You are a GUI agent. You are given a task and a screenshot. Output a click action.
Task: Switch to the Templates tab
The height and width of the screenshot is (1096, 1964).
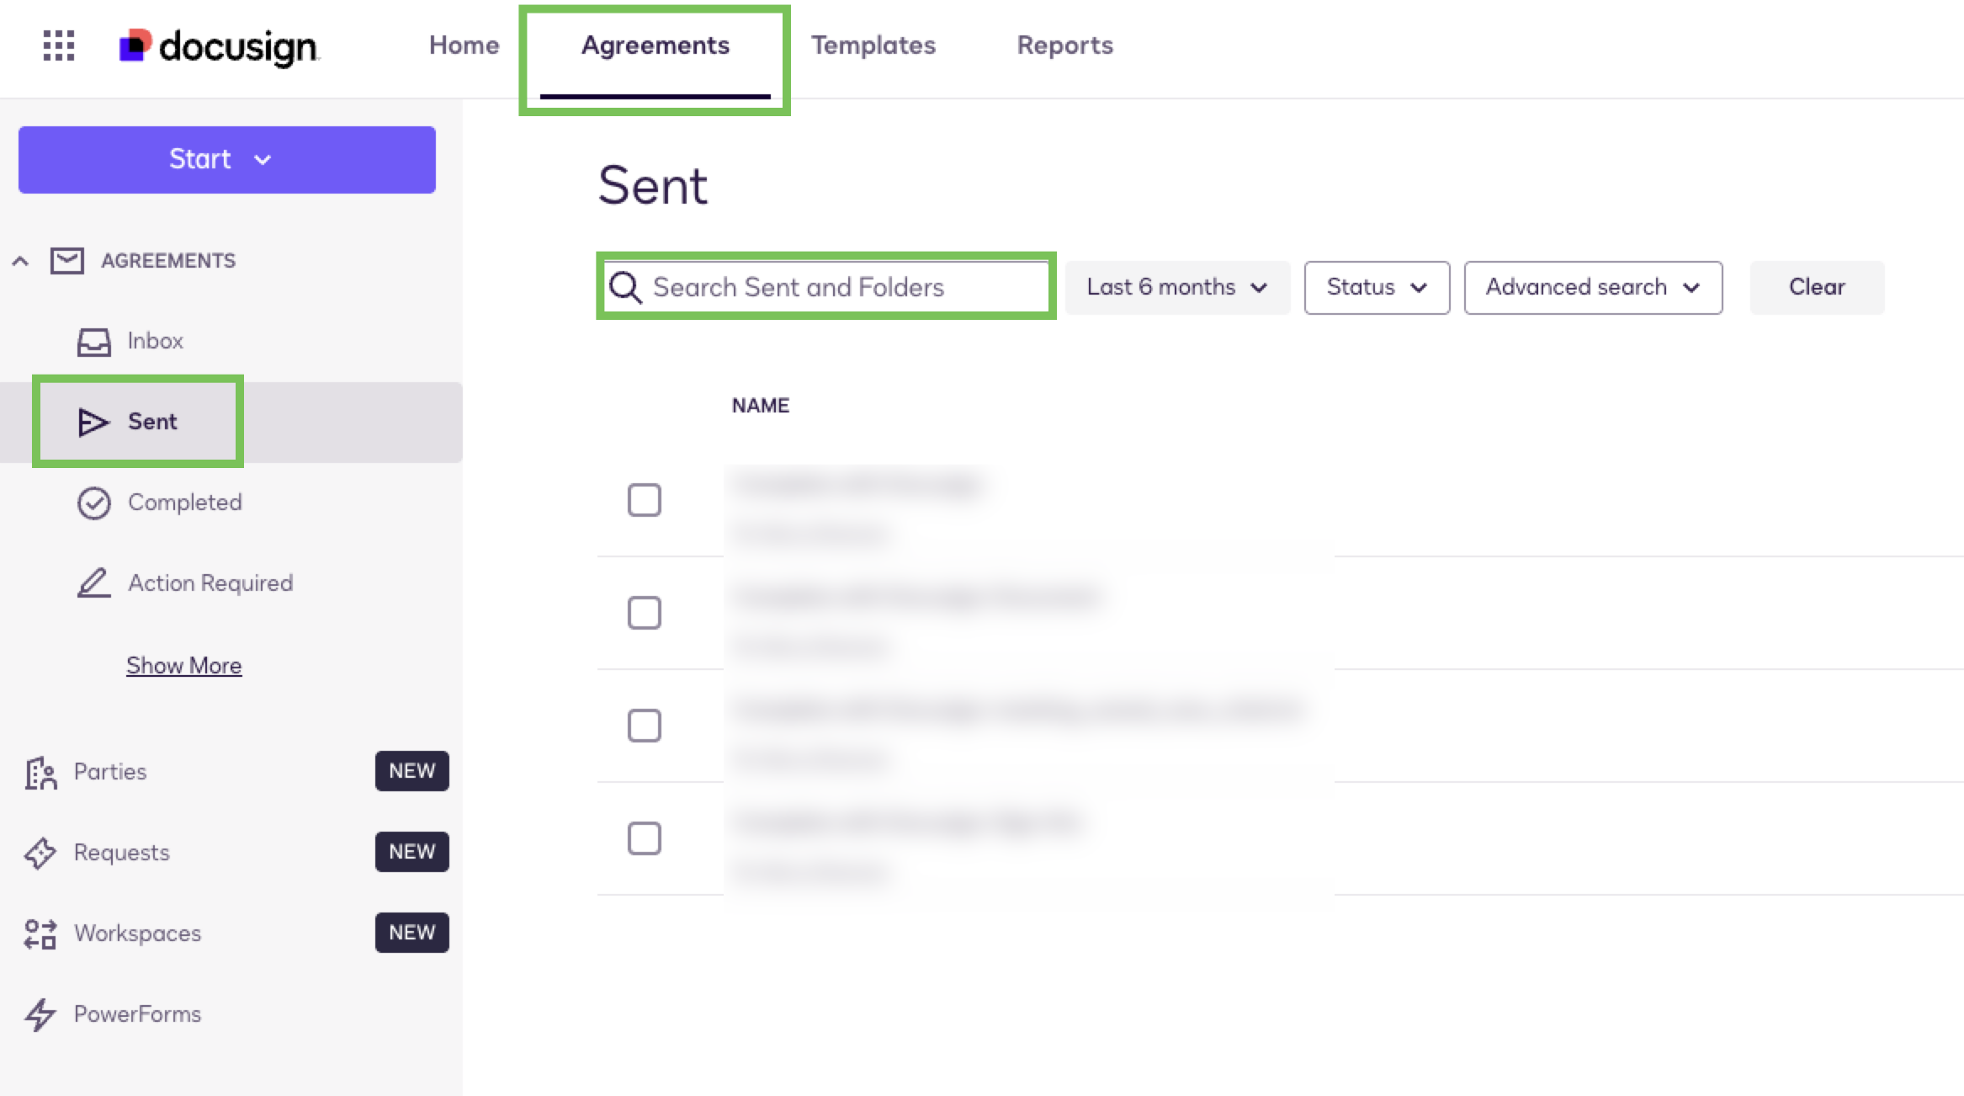(x=873, y=45)
